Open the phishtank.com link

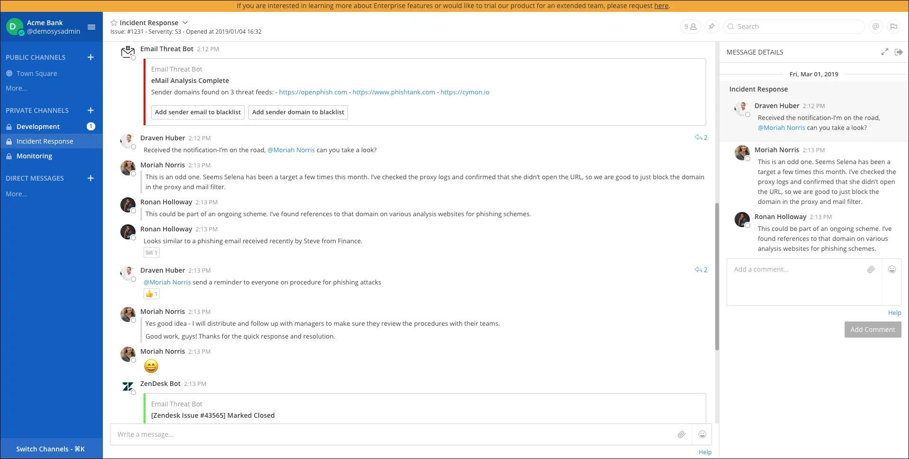point(394,92)
